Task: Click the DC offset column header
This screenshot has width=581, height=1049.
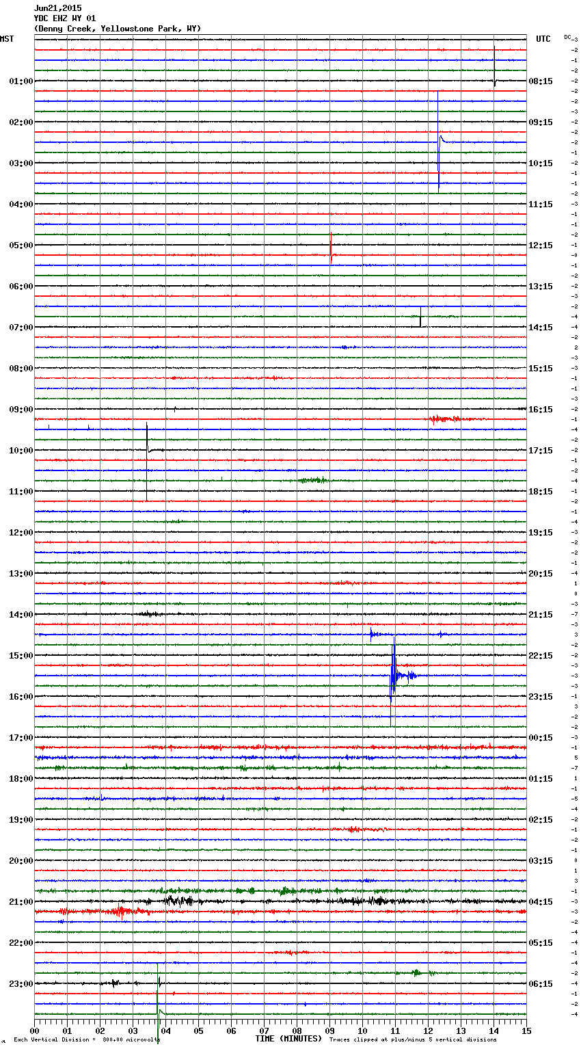Action: pos(567,37)
